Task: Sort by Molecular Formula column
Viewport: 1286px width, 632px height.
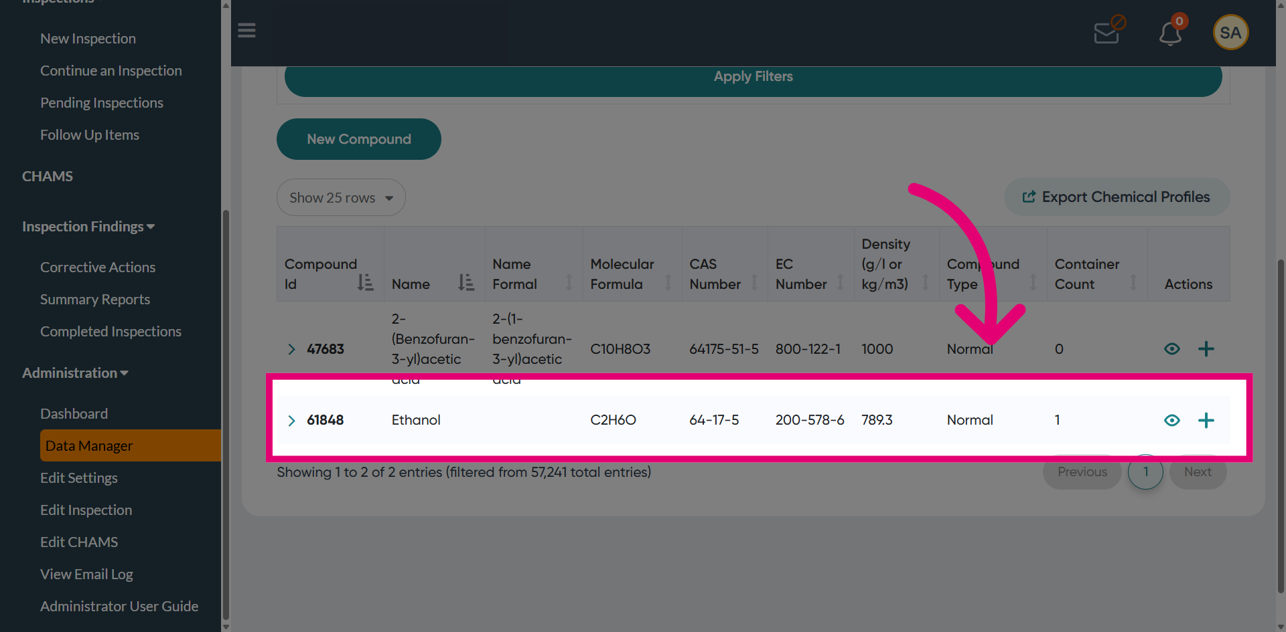Action: coord(668,282)
